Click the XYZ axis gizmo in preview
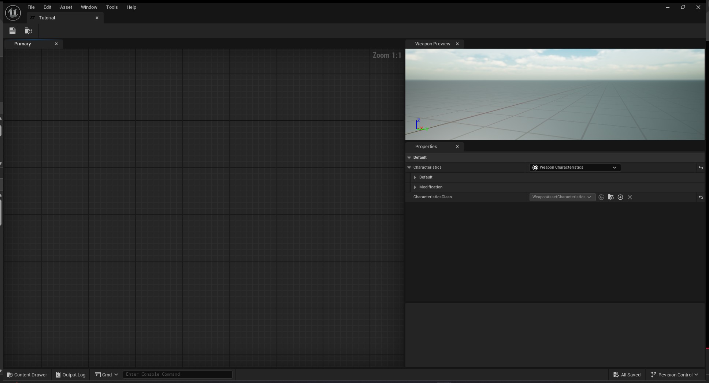Image resolution: width=709 pixels, height=383 pixels. click(421, 125)
